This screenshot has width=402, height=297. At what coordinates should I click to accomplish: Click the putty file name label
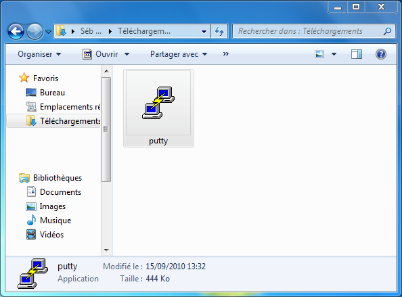158,141
